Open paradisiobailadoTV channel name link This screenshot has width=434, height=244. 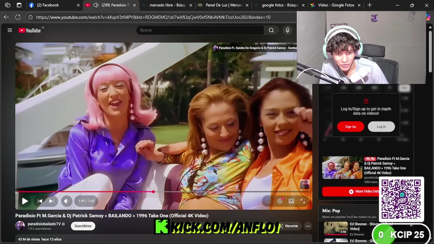coord(44,224)
